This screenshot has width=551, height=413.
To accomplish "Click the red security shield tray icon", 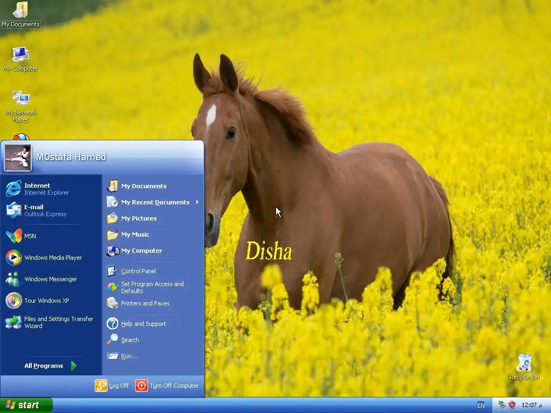I will pos(512,405).
